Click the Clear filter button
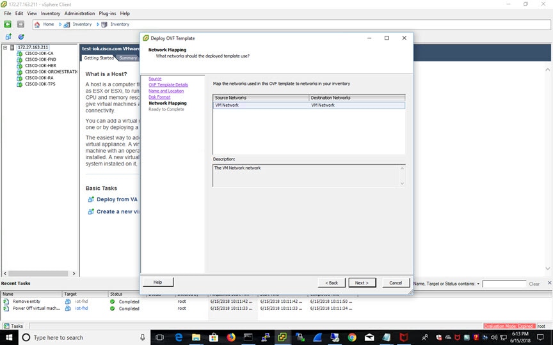The height and width of the screenshot is (345, 553). 534,284
